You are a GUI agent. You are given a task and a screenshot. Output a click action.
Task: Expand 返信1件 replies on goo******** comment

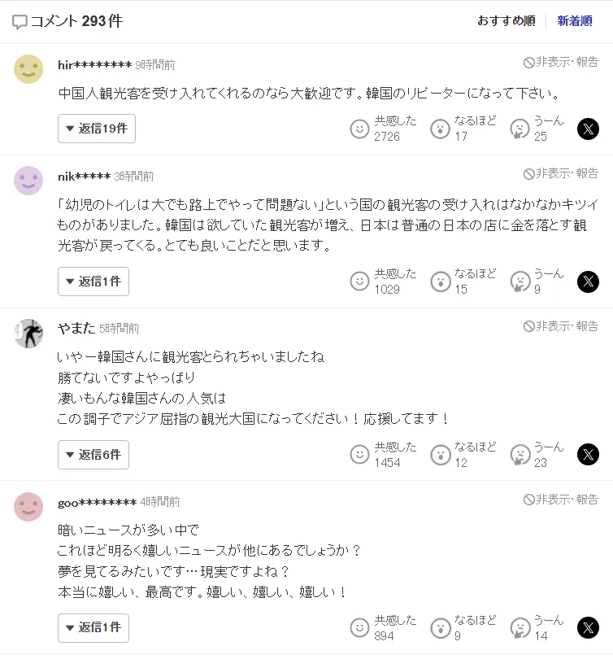click(93, 628)
